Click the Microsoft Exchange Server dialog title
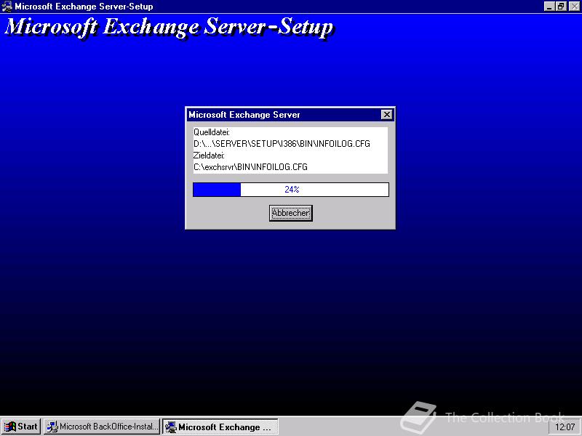 (244, 115)
